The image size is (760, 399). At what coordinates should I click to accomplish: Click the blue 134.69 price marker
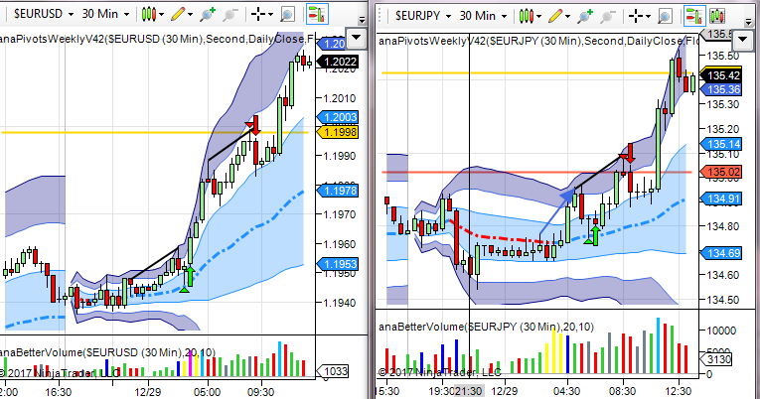pyautogui.click(x=720, y=253)
